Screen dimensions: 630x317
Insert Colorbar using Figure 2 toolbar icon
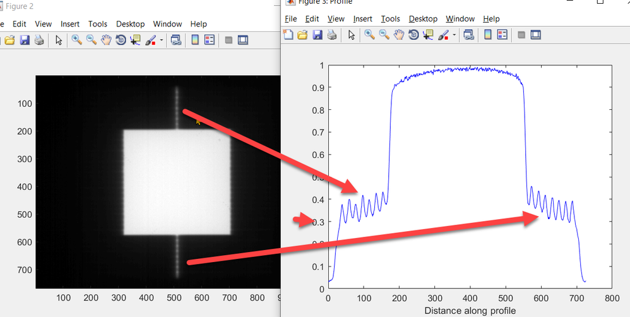[195, 40]
